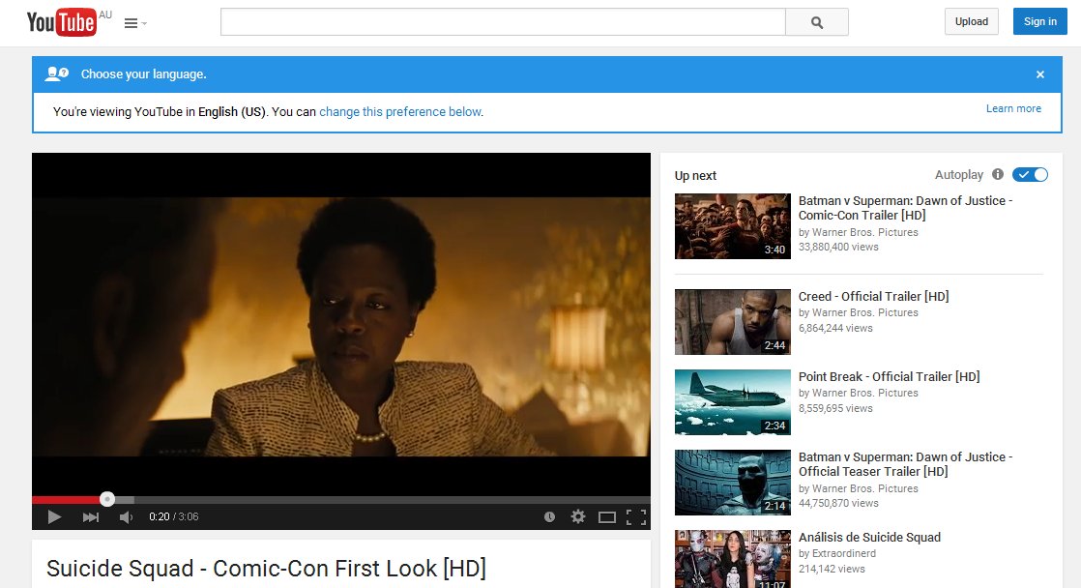
Task: Open the player settings gear
Action: (x=578, y=516)
